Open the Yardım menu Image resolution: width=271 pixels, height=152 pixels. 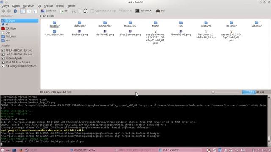(72, 6)
